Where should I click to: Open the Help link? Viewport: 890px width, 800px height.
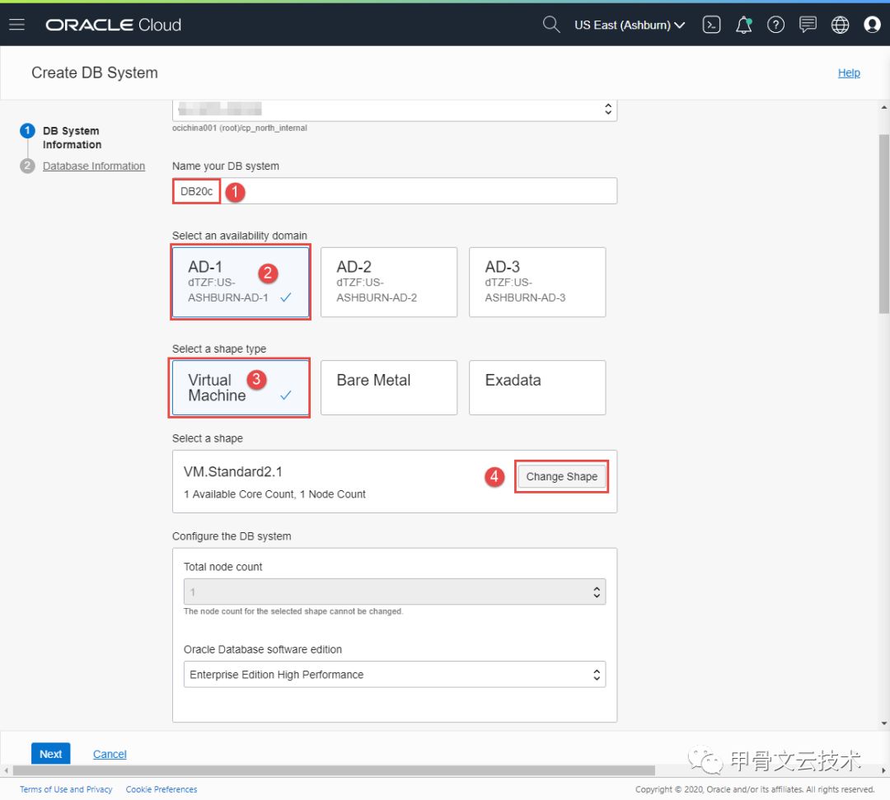[x=849, y=73]
